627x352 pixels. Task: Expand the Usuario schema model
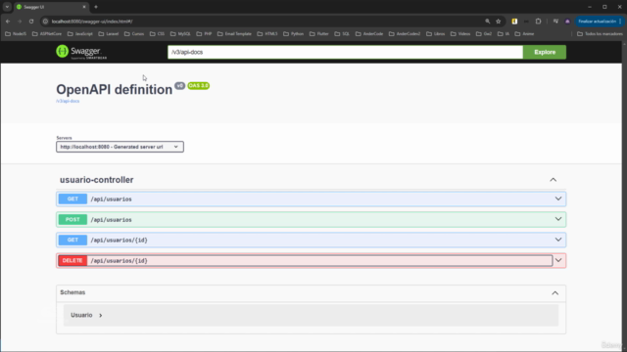tap(86, 315)
